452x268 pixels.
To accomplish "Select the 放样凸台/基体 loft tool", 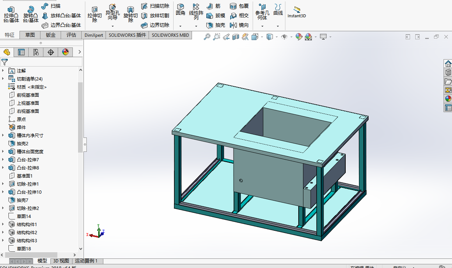I will [x=61, y=15].
